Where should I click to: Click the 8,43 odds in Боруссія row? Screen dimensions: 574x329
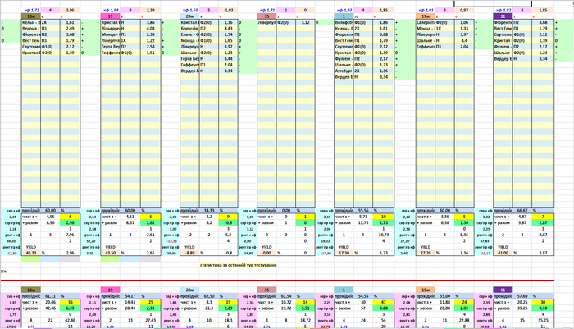(229, 29)
